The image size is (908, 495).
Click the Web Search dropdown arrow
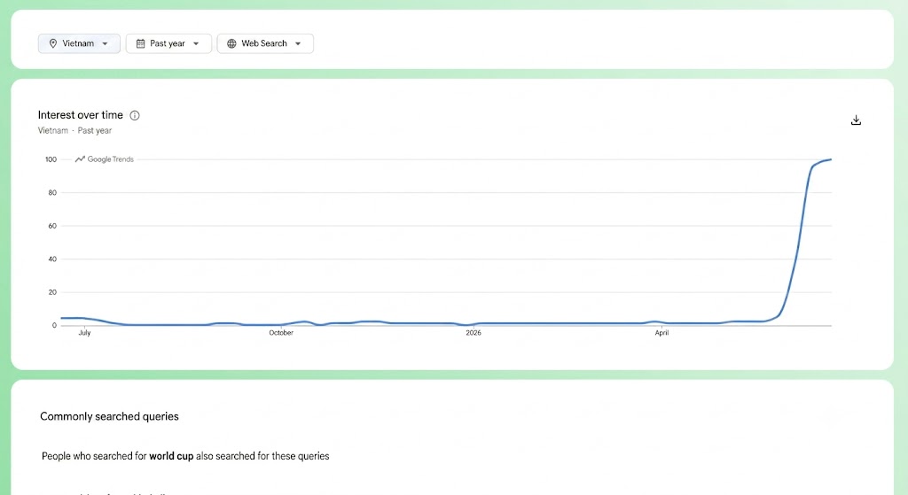298,44
